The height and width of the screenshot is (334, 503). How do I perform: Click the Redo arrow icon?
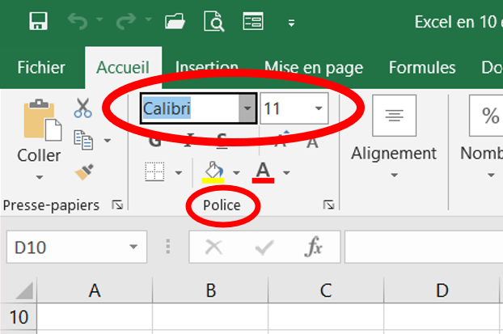(x=126, y=21)
